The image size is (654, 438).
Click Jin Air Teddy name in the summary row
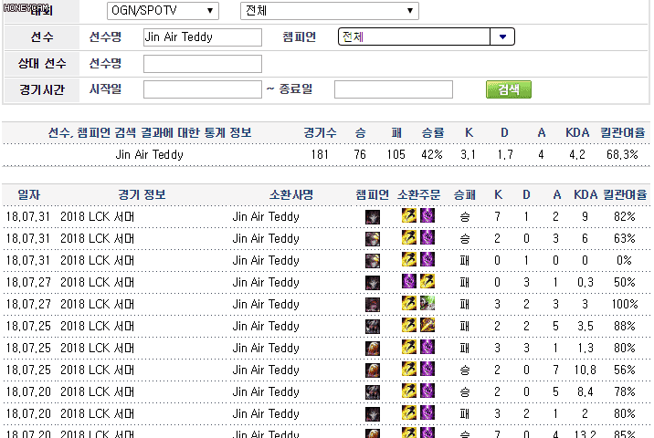pos(149,154)
